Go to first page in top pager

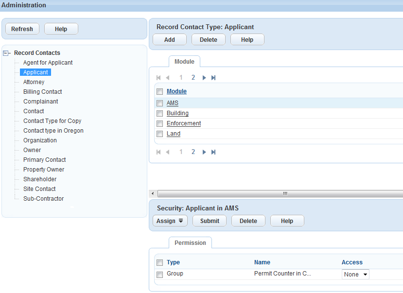pos(158,78)
